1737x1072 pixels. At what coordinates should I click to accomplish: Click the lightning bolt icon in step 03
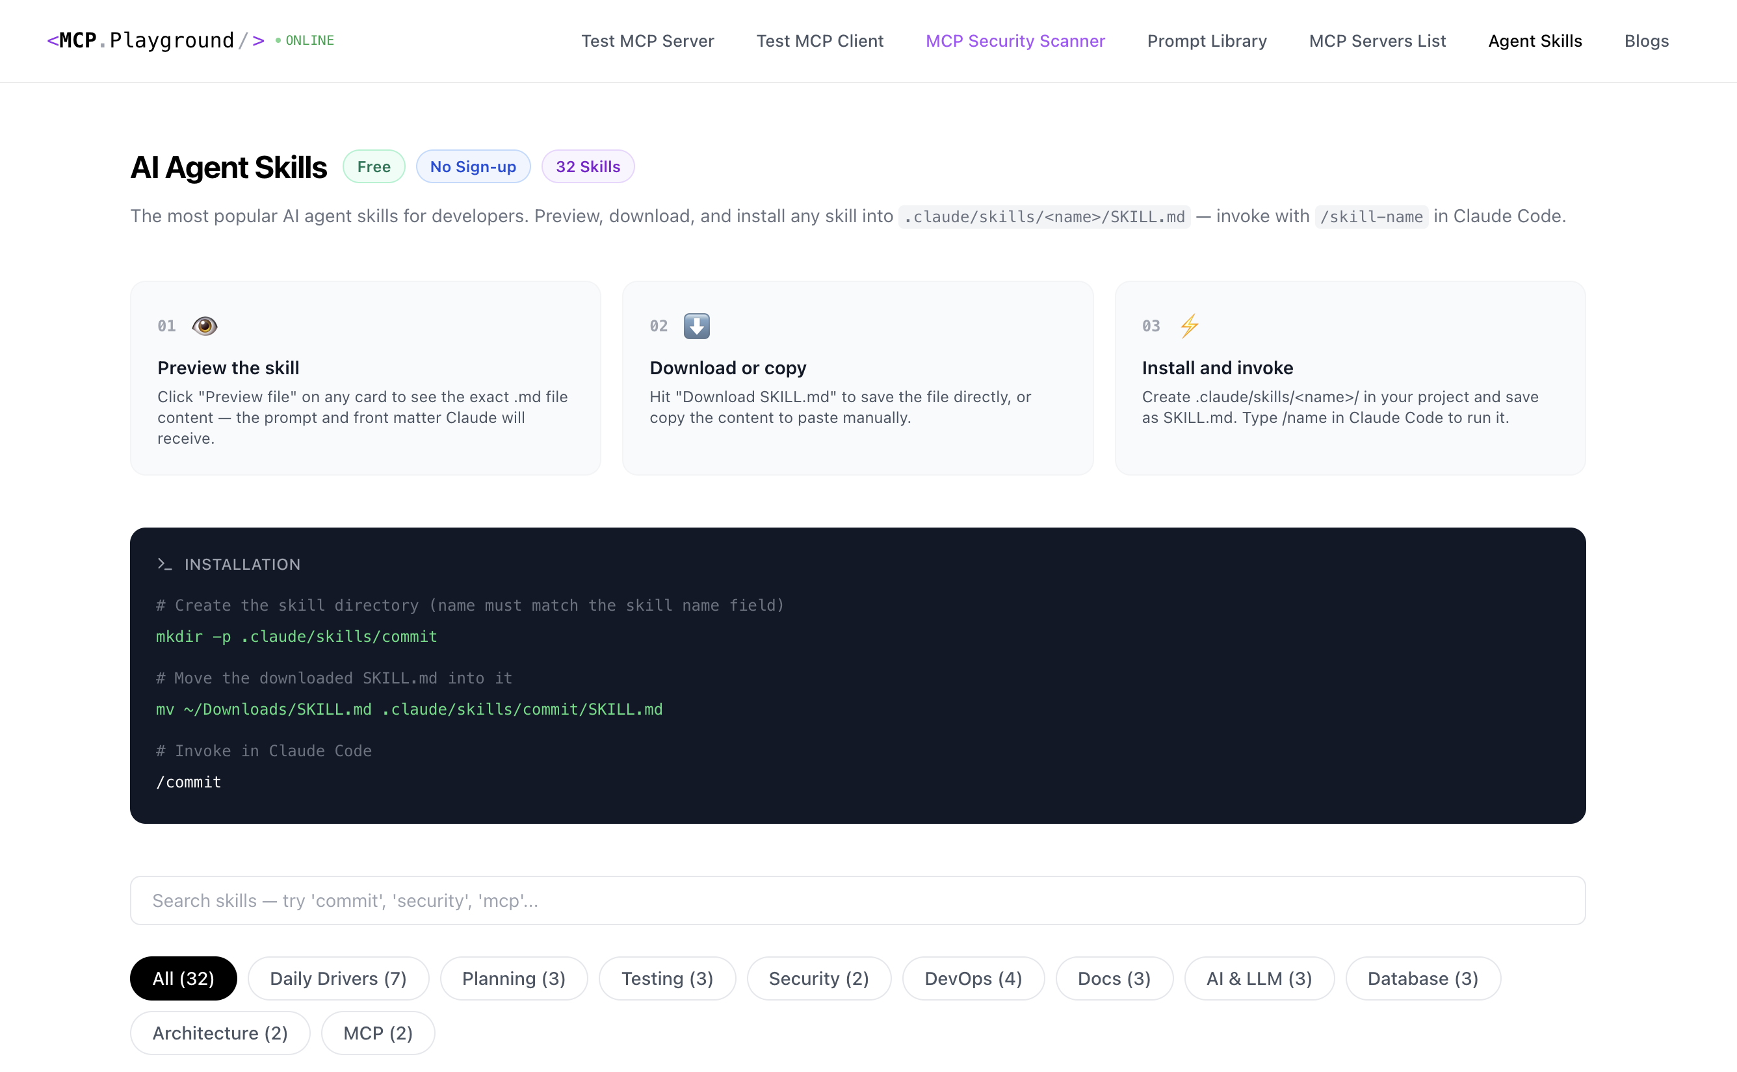coord(1189,326)
